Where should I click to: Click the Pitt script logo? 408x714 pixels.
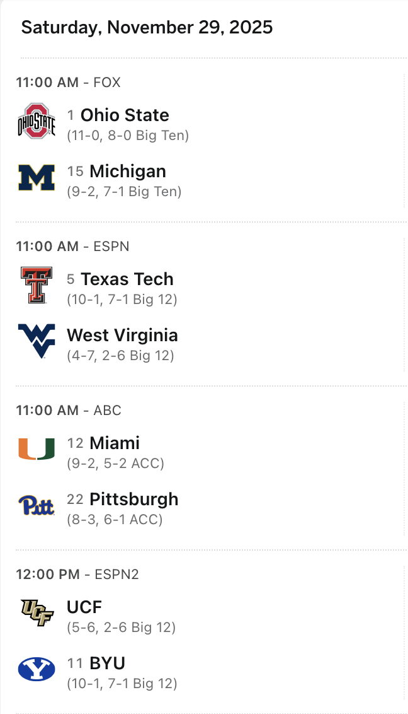click(x=37, y=505)
